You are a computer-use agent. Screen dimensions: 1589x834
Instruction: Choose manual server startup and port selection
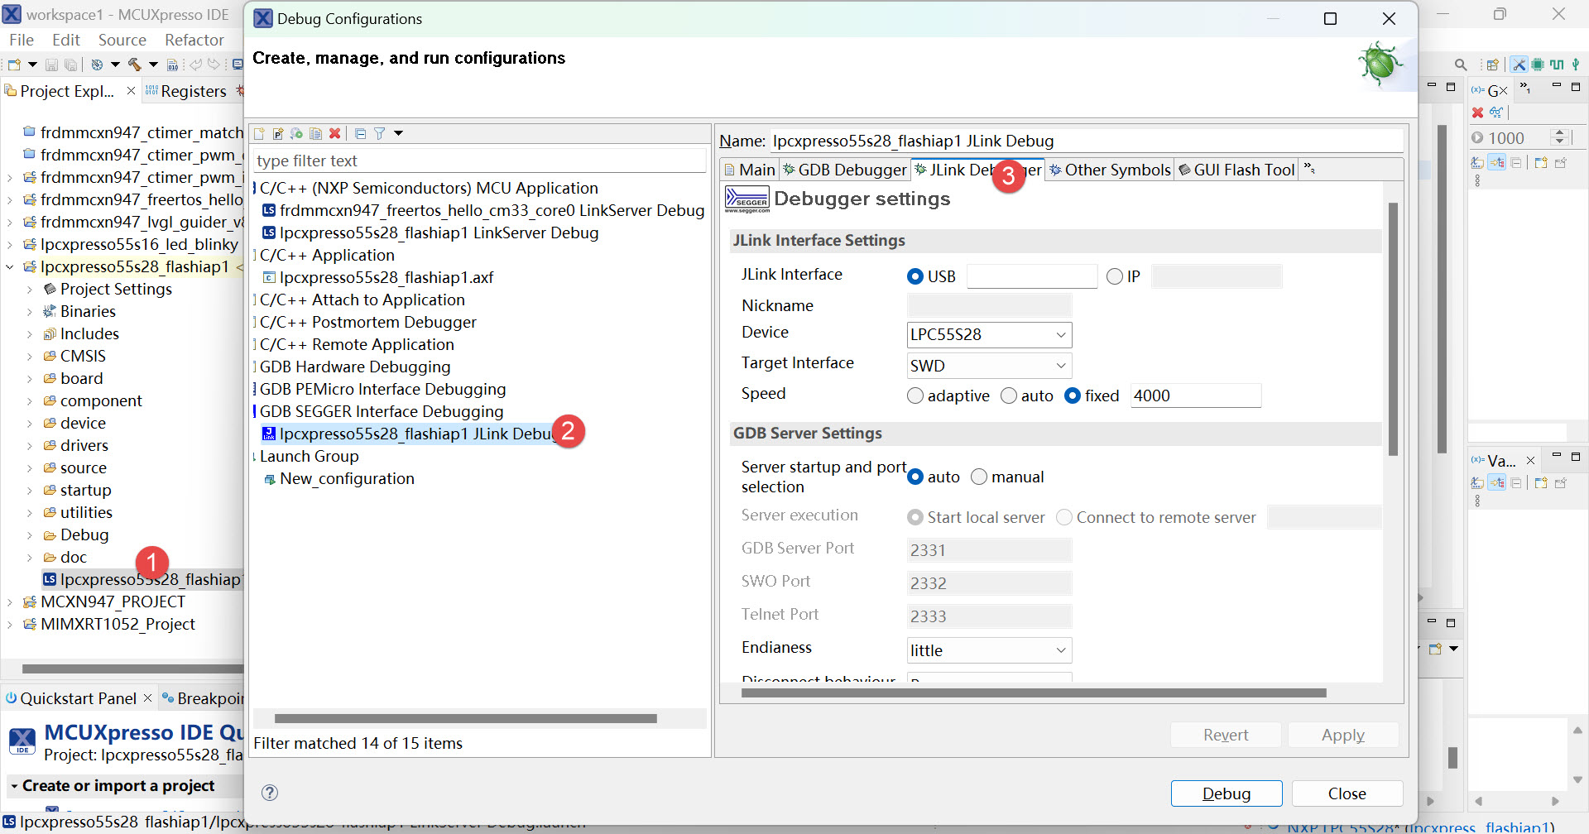(979, 477)
